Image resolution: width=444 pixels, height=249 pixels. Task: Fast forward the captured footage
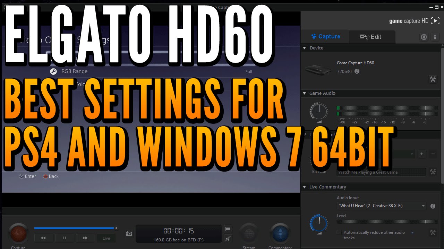point(85,238)
